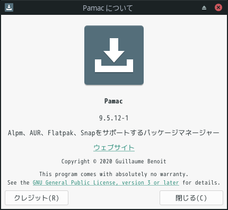The width and height of the screenshot is (228, 210).
Task: Click the Pamac icon in the title bar
Action: (x=9, y=7)
